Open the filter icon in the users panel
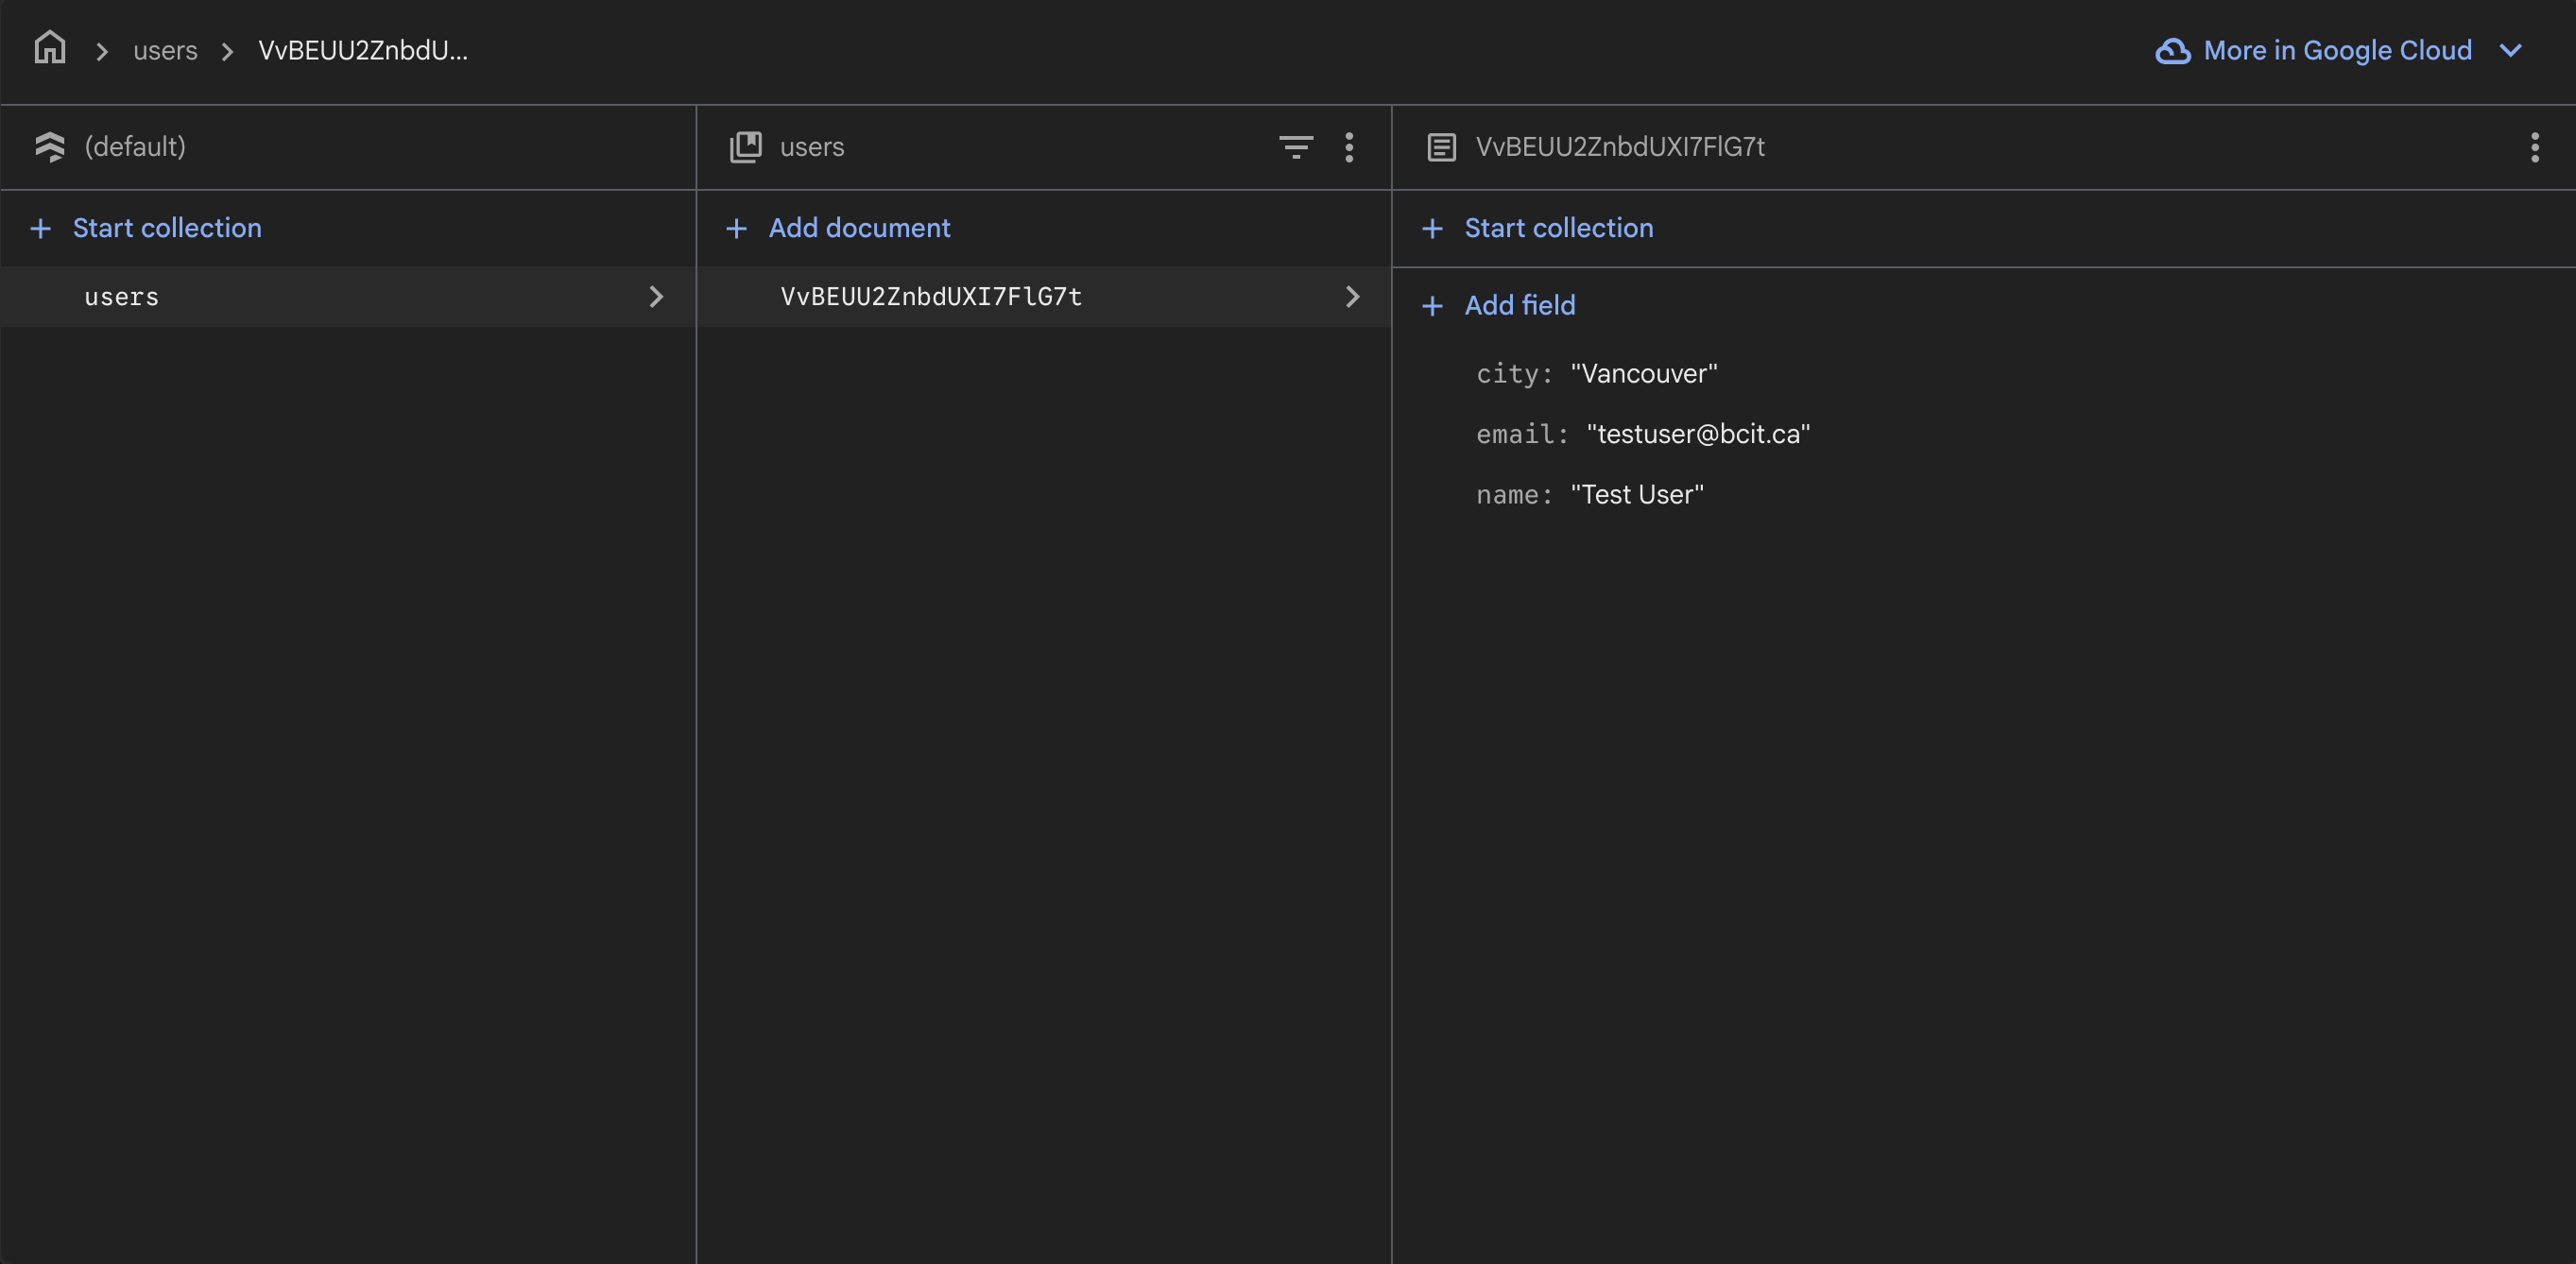 tap(1295, 147)
